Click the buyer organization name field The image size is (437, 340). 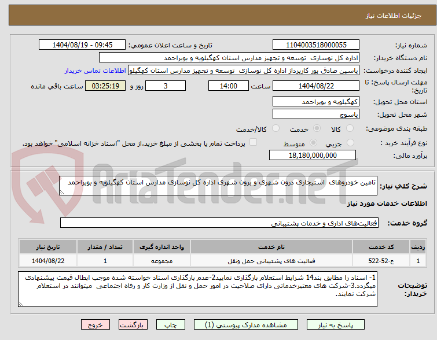pyautogui.click(x=229, y=58)
